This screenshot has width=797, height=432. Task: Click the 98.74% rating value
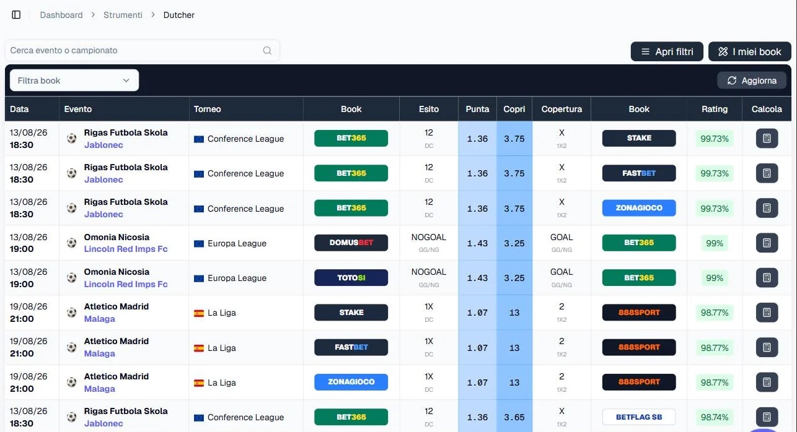(x=715, y=417)
